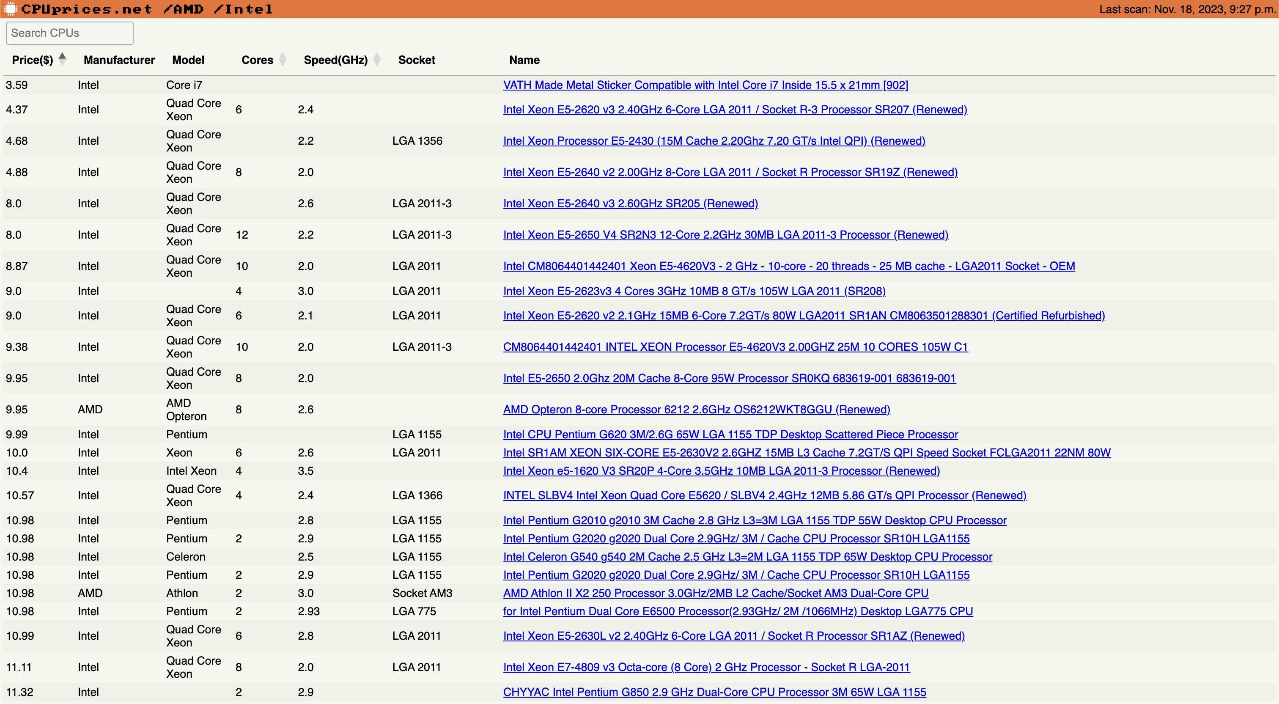Open CM8064401442401 INTEL XEON 105W C1 link

click(x=736, y=347)
